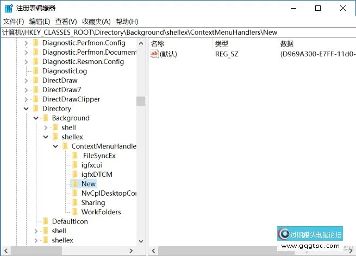Expand the DirectDrawClipper key

(x=26, y=99)
